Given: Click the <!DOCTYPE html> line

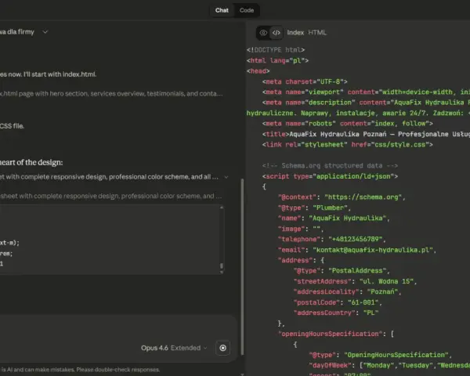Looking at the screenshot, I should [x=276, y=50].
